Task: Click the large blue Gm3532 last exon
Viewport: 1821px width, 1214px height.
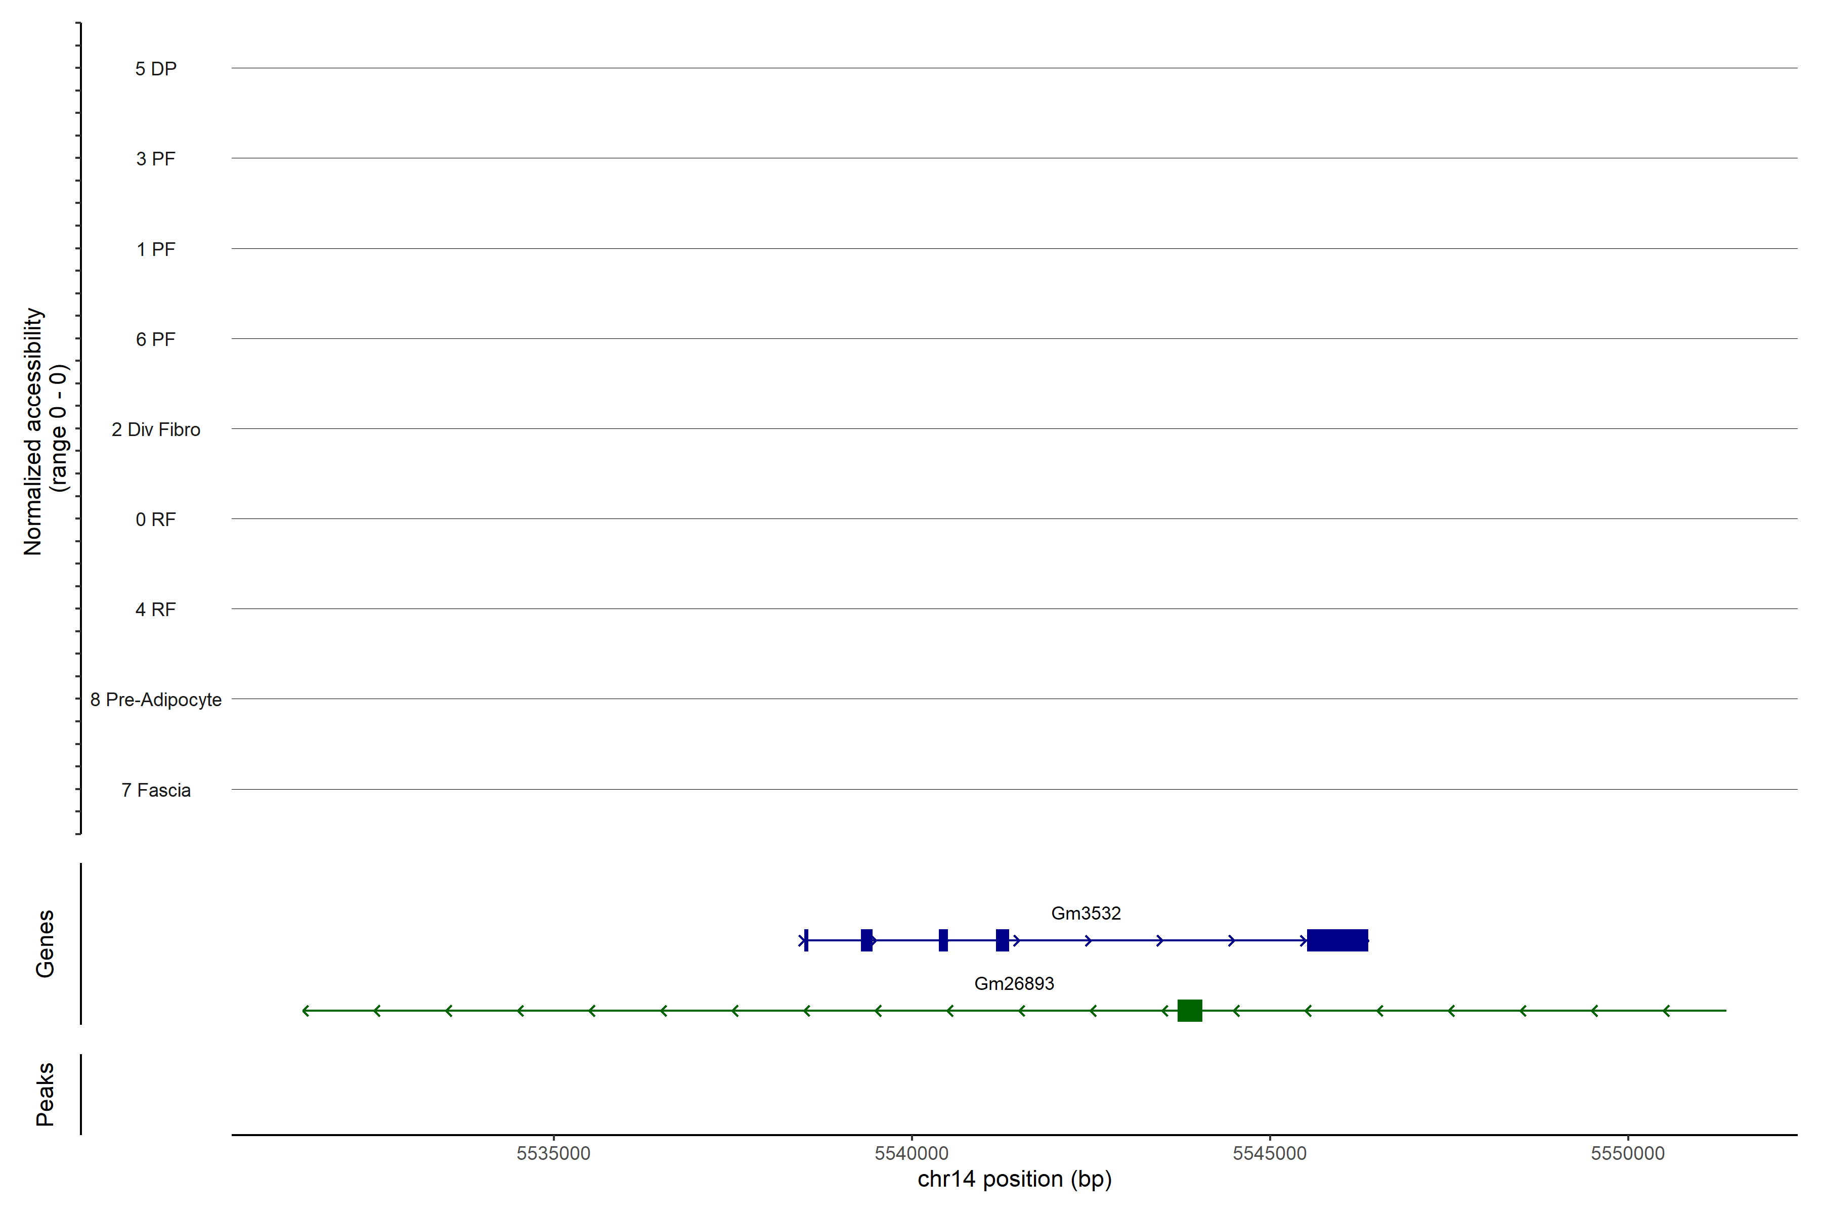Action: point(1337,940)
